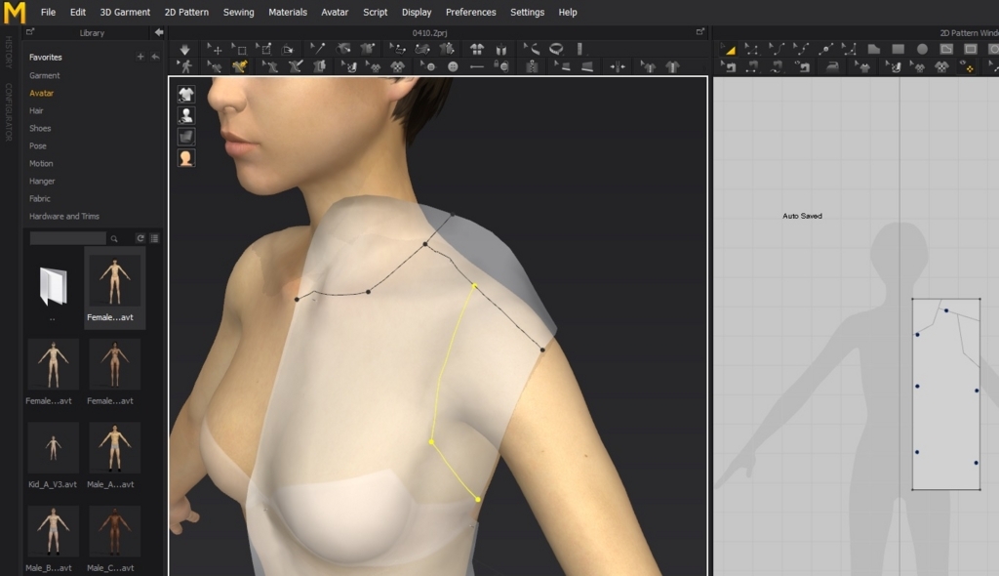
Task: Pick the Button creation tool
Action: click(x=453, y=66)
